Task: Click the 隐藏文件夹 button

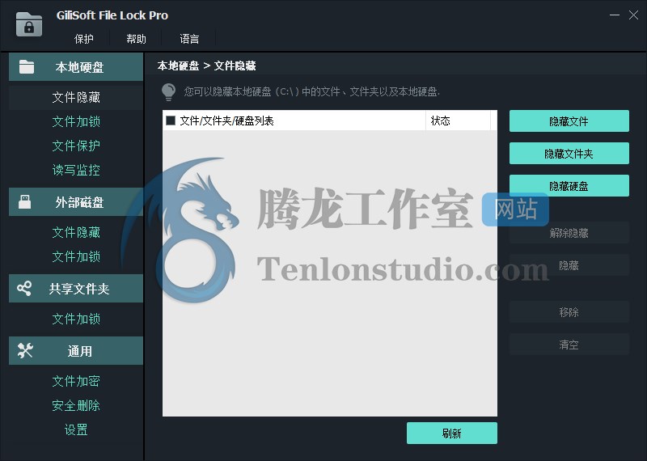Action: (x=569, y=154)
